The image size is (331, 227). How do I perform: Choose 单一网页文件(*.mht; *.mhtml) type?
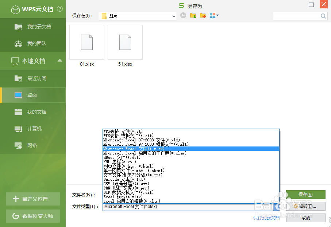(191, 171)
